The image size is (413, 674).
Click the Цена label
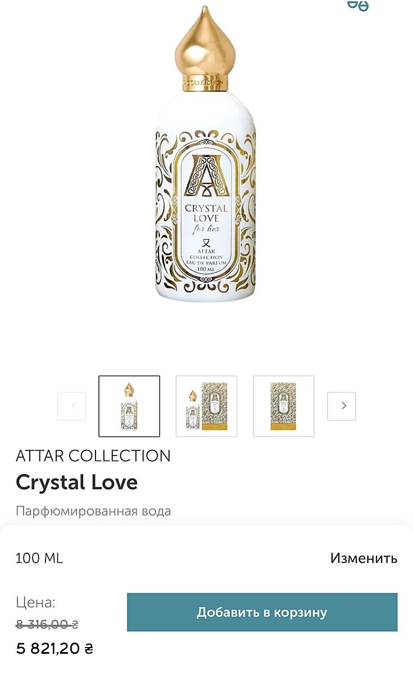[x=35, y=603]
